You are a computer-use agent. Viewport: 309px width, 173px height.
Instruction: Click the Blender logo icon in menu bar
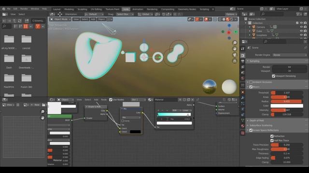coord(4,9)
